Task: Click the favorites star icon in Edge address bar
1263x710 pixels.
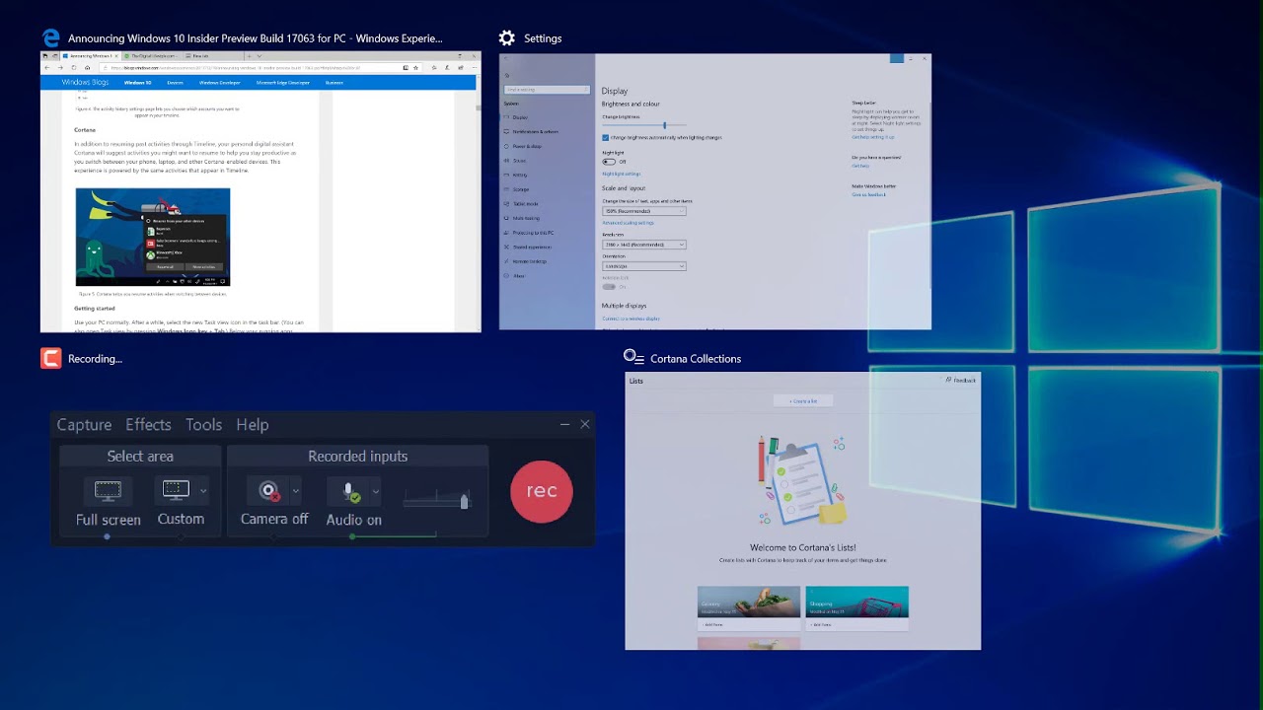Action: point(415,67)
